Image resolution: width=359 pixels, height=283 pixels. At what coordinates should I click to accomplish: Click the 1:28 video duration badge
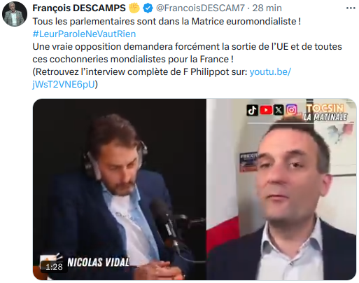click(x=54, y=267)
